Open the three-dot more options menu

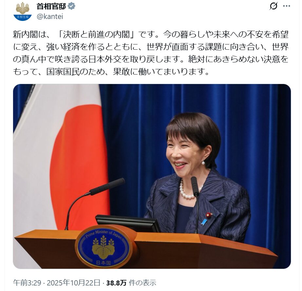[287, 6]
